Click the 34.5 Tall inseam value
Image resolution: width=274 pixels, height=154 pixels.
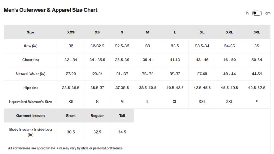122,132
